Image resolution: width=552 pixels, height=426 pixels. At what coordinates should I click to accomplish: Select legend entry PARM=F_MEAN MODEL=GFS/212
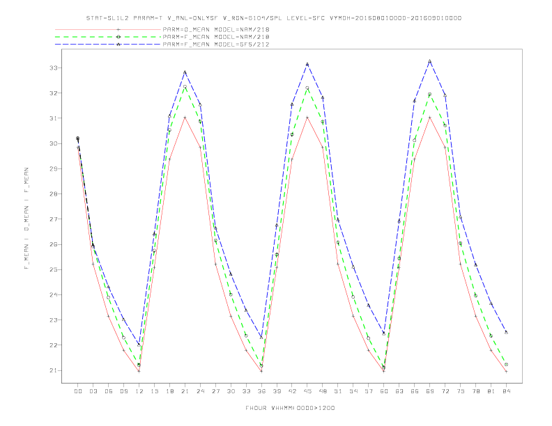pos(216,45)
